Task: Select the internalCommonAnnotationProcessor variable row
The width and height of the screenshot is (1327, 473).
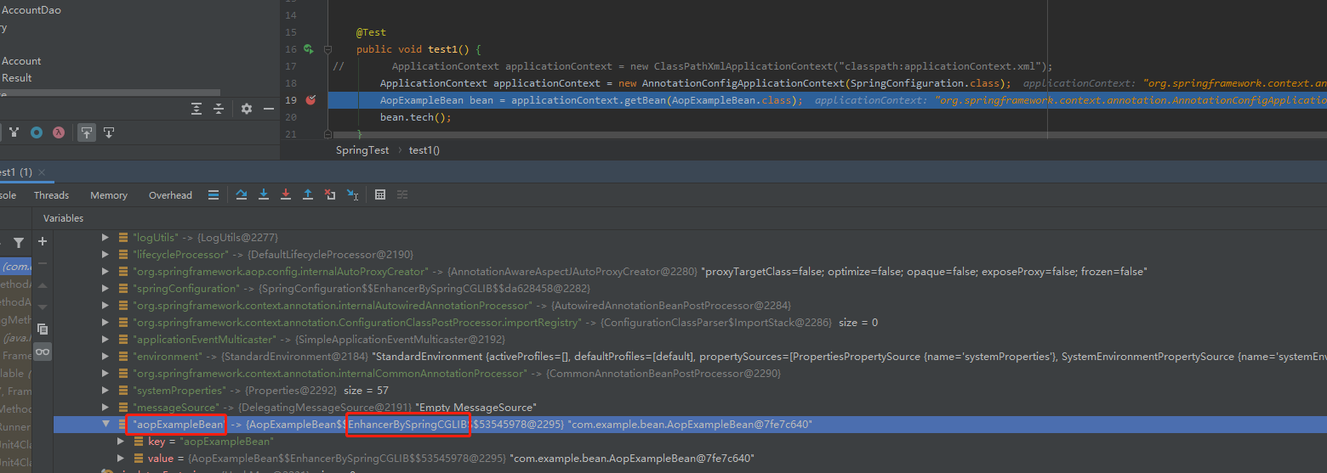Action: click(690, 374)
